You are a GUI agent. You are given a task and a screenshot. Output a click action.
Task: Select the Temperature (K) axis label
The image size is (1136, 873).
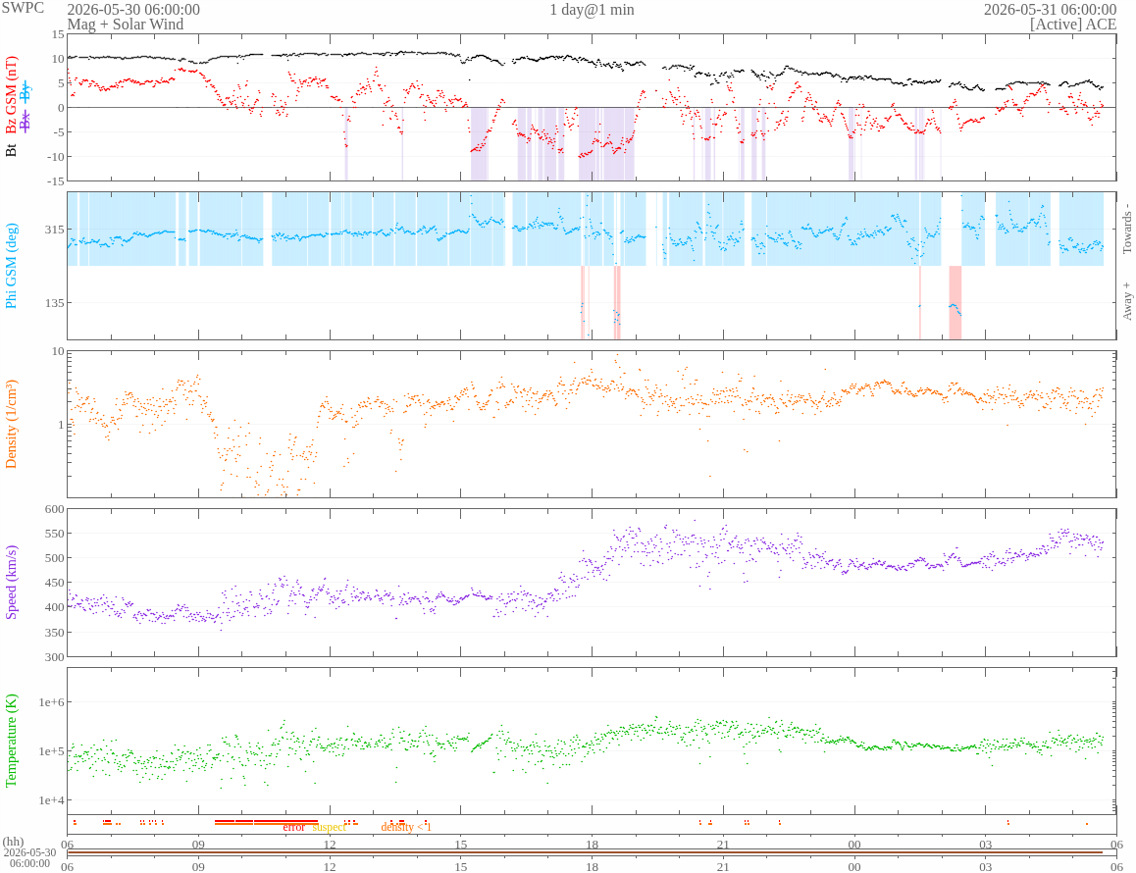tap(11, 741)
